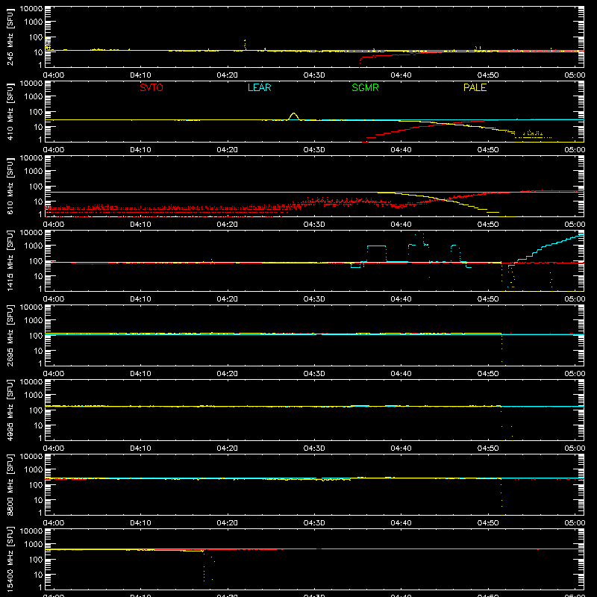
Task: Click the 04:20 tick under the 4995 MHz plot
Action: click(x=228, y=448)
